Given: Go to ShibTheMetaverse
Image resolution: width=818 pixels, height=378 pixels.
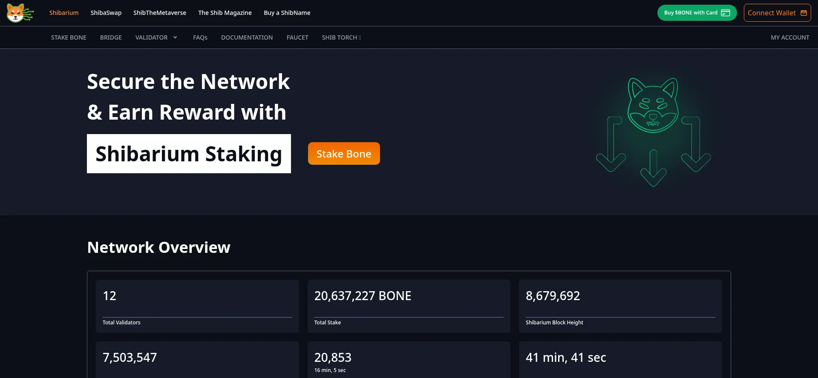Looking at the screenshot, I should 160,13.
